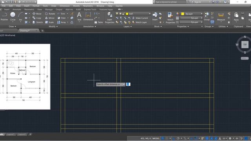
Task: Select the Circle draw tool
Action: pos(13,16)
